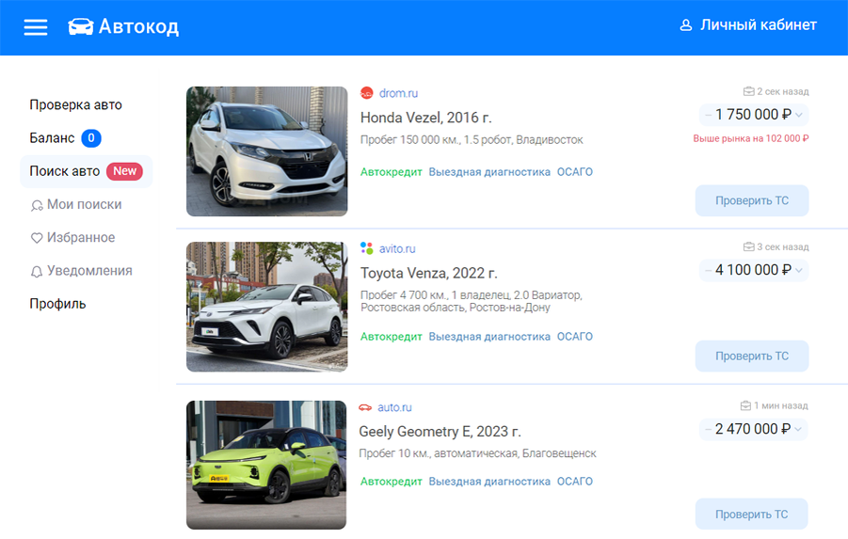Image resolution: width=848 pixels, height=539 pixels.
Task: Click the balance badge showing 0
Action: [91, 138]
